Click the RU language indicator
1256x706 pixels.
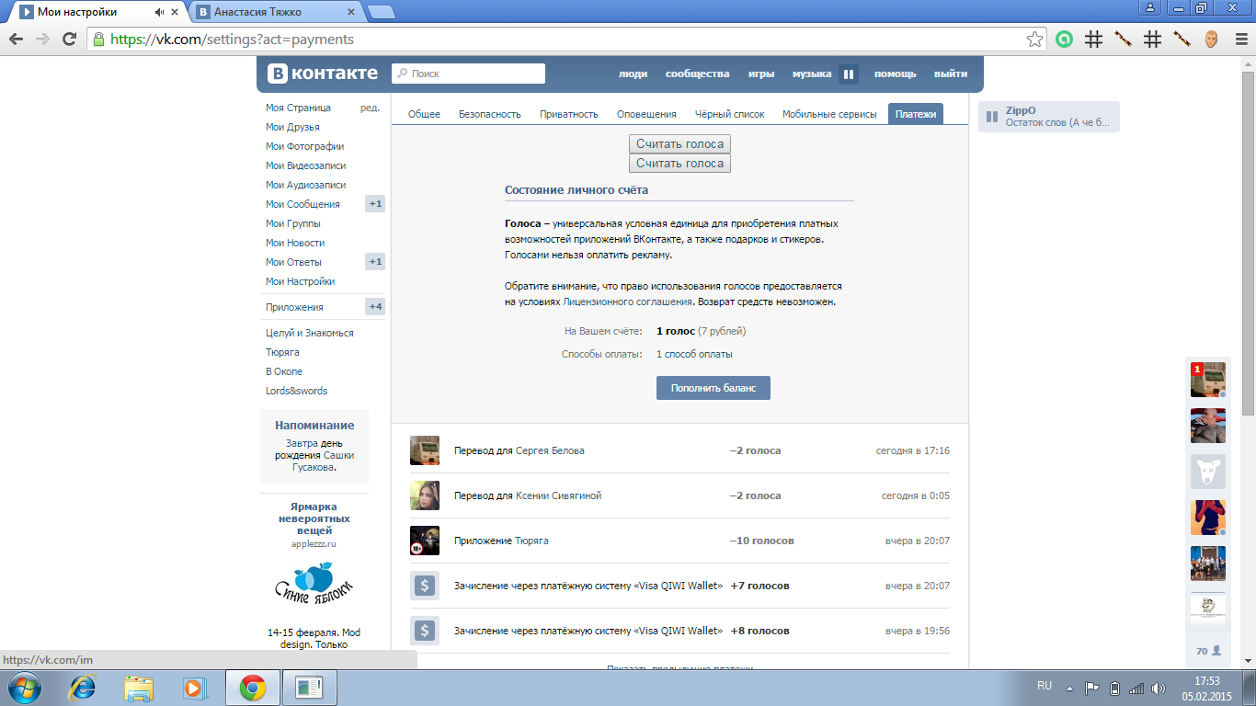[1045, 686]
